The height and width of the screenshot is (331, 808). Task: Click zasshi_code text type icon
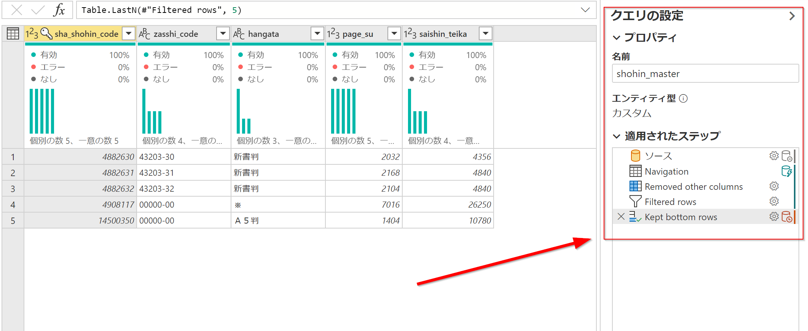144,34
